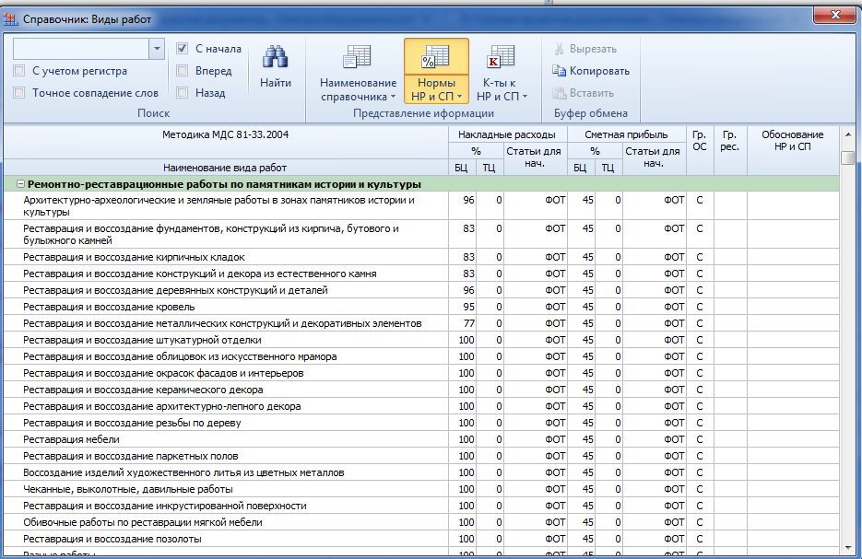The width and height of the screenshot is (862, 559).
Task: Uncheck the С начала checkbox
Action: click(x=183, y=49)
